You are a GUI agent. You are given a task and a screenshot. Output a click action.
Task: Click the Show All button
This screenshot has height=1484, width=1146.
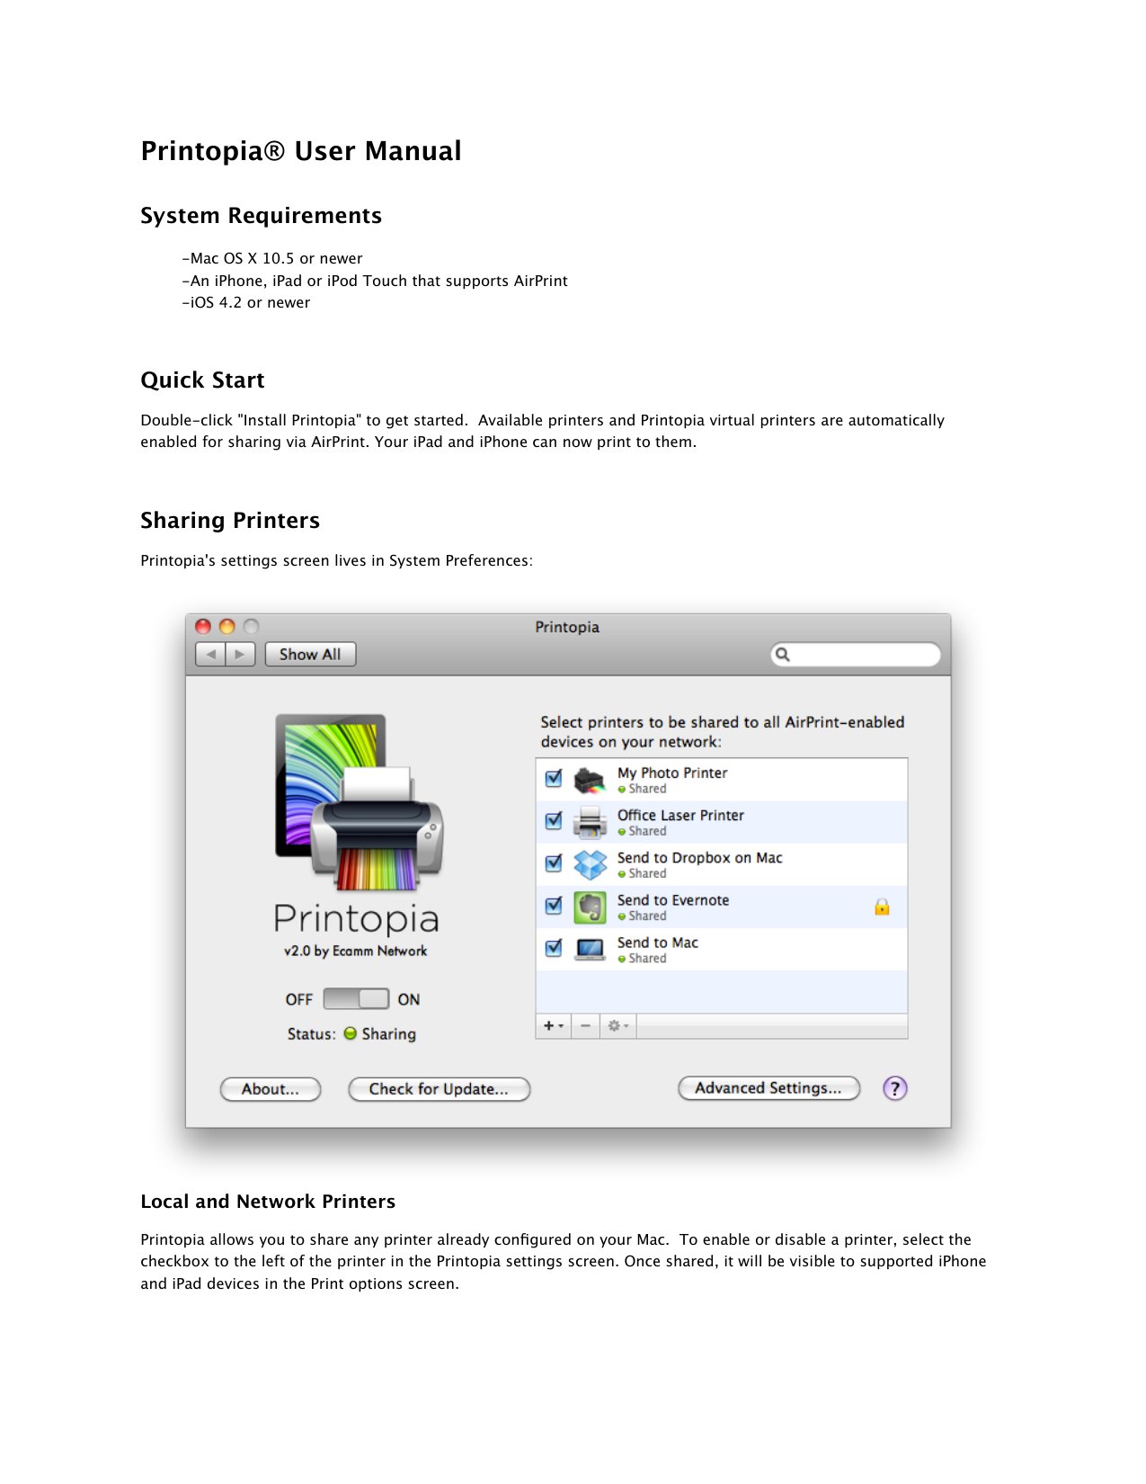pos(310,655)
